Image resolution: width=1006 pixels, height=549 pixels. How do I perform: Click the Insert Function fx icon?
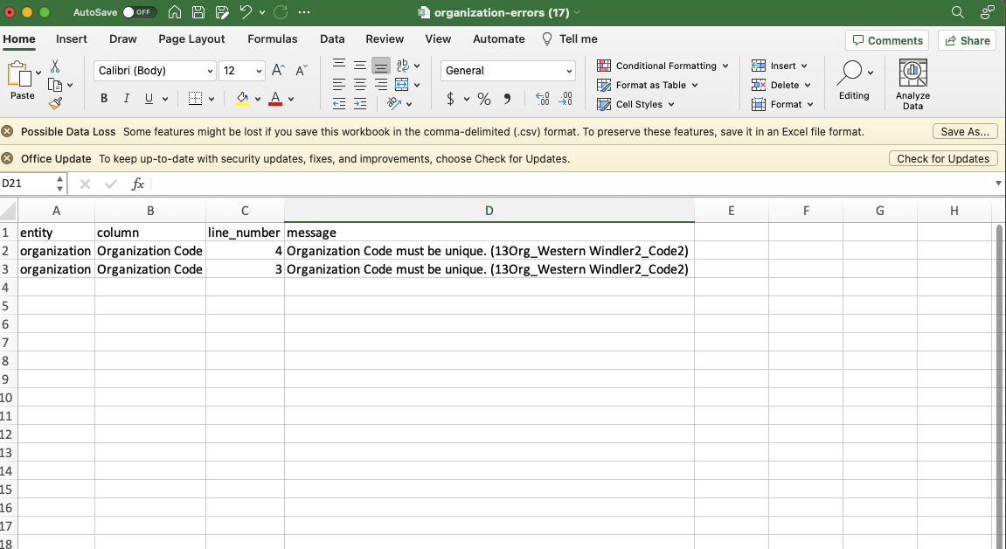click(x=137, y=184)
